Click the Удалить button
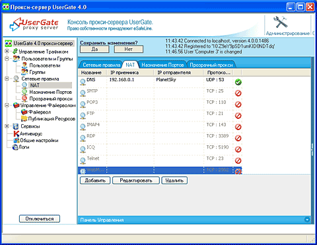Image resolution: width=317 pixels, height=245 pixels. tap(174, 180)
